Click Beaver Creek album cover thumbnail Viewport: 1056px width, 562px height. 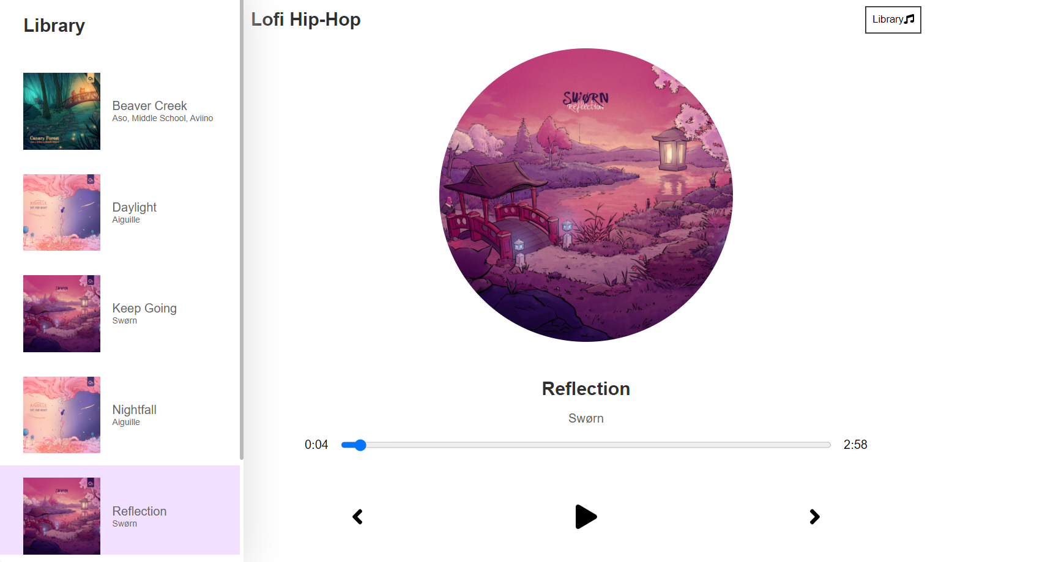[62, 111]
